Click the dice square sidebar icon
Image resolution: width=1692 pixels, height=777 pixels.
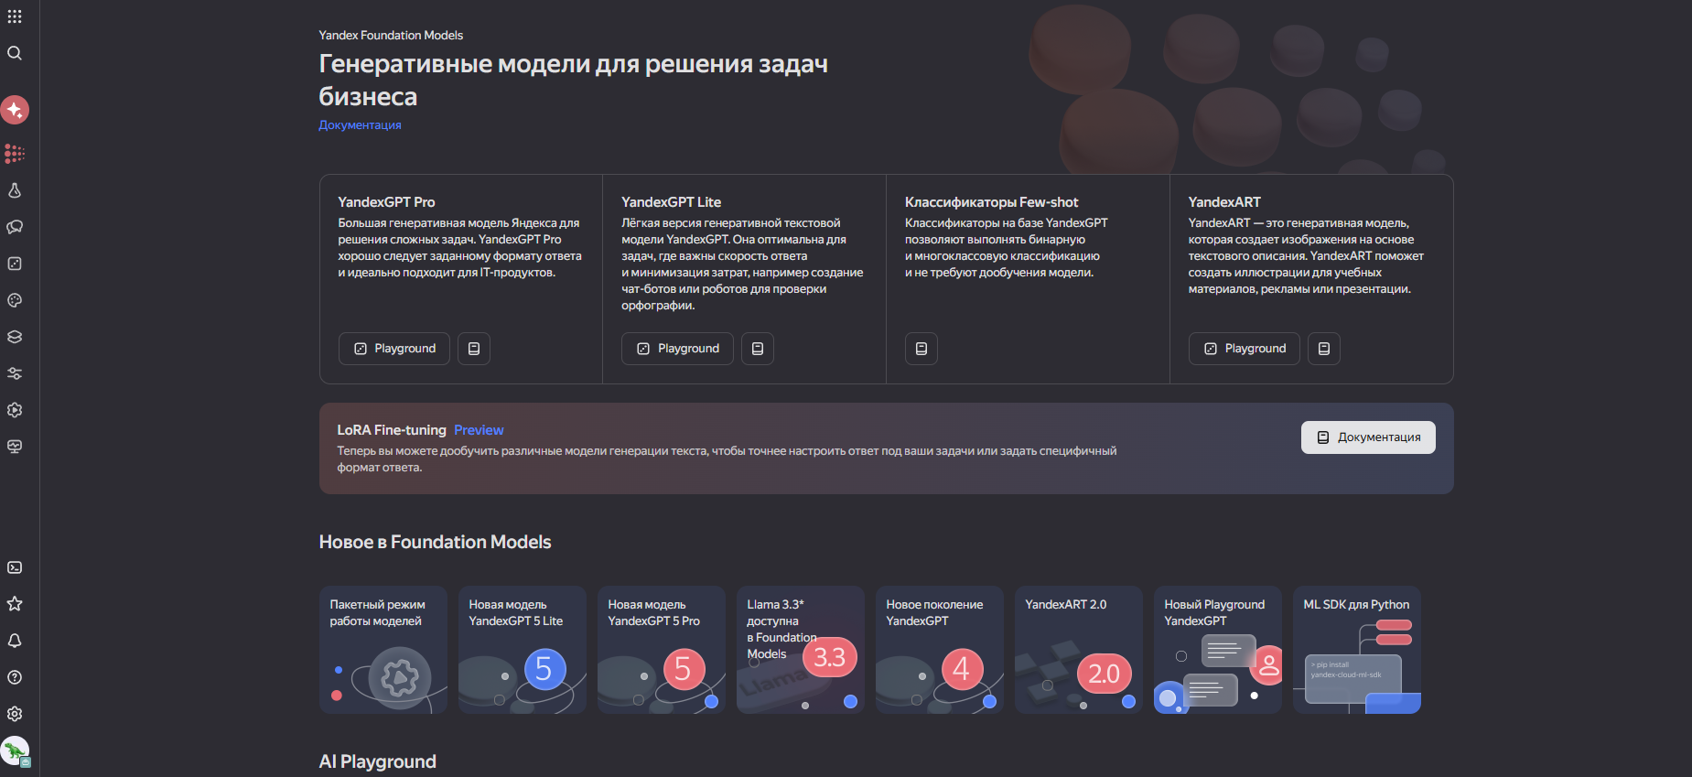(15, 264)
